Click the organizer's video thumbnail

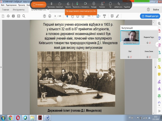130,38
